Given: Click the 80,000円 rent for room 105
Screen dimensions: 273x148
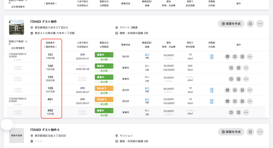Looking at the screenshot, I should tap(169, 89).
